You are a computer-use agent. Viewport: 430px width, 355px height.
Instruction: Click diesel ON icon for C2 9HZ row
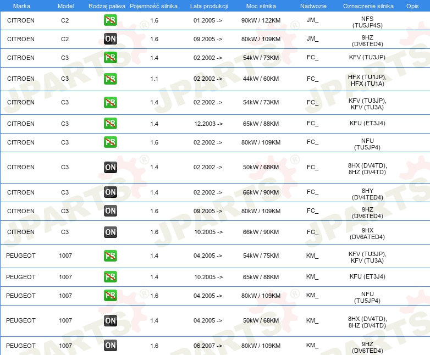pyautogui.click(x=110, y=39)
